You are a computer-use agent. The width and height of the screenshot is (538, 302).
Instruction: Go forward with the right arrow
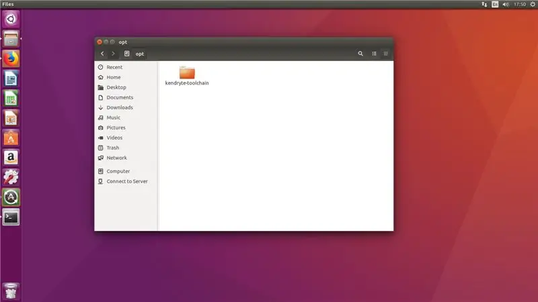pyautogui.click(x=113, y=54)
